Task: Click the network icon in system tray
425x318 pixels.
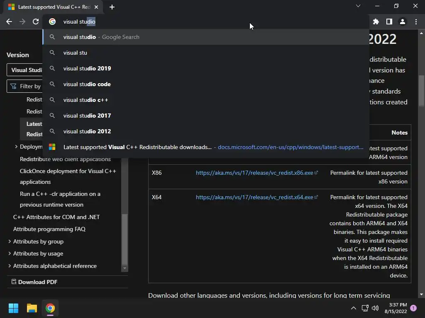Action: click(365, 308)
